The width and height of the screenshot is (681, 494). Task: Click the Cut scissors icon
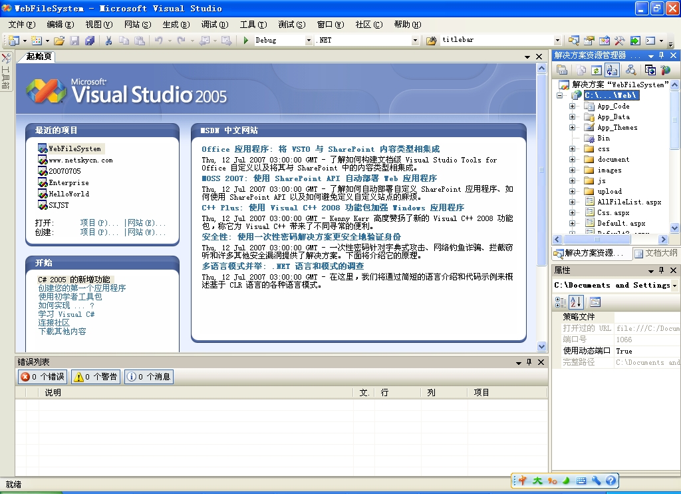[x=108, y=41]
